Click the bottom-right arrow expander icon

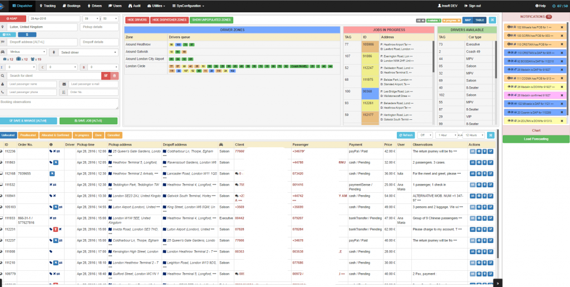[498, 283]
